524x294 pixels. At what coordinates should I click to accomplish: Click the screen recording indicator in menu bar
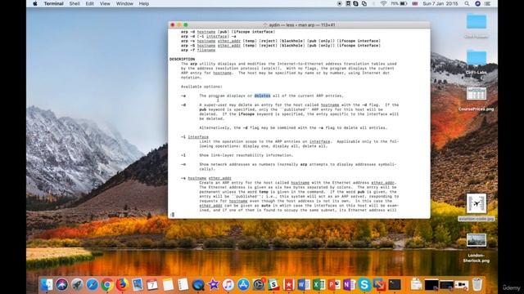(x=340, y=3)
